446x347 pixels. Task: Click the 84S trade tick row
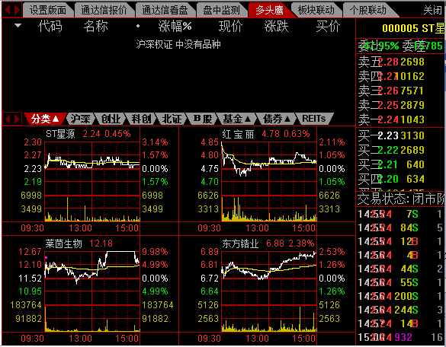[x=400, y=228]
